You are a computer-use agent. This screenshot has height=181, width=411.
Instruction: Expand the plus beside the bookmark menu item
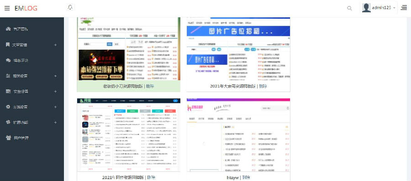[x=55, y=45]
